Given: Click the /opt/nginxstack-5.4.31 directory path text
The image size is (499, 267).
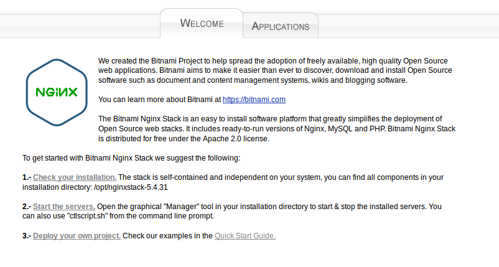Looking at the screenshot, I should coord(131,187).
